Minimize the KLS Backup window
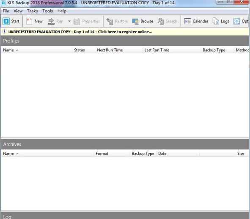This screenshot has height=219, width=250. [x=220, y=2]
